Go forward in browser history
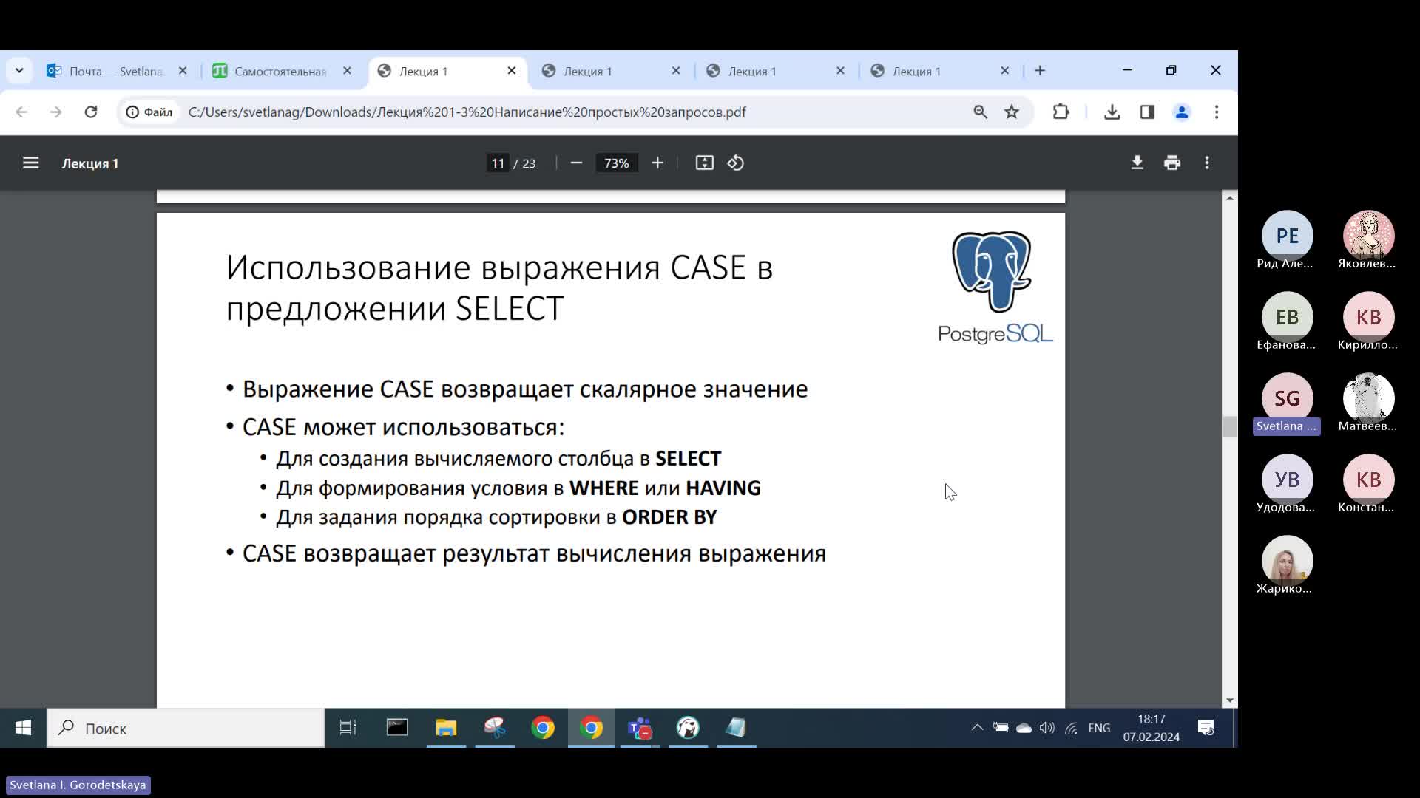Screen dimensions: 1420x798 tap(56, 112)
